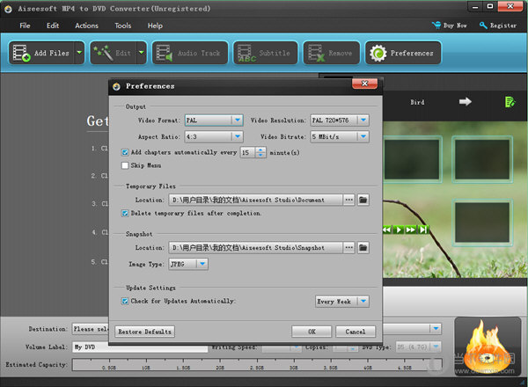
Task: Close the Preferences dialog
Action: tap(364, 84)
